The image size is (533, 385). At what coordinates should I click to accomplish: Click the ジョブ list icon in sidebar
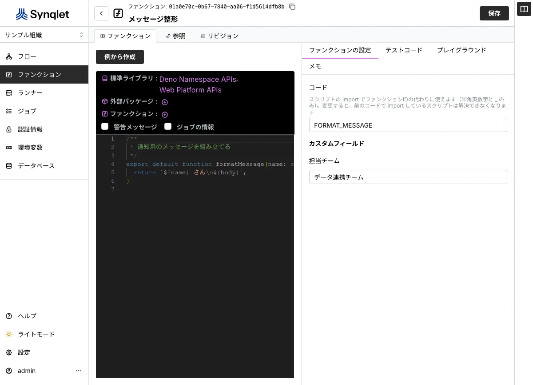(x=9, y=111)
